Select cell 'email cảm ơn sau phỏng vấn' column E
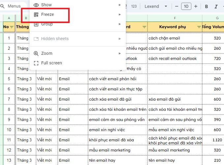This screenshot has width=224, height=165. pos(118,120)
